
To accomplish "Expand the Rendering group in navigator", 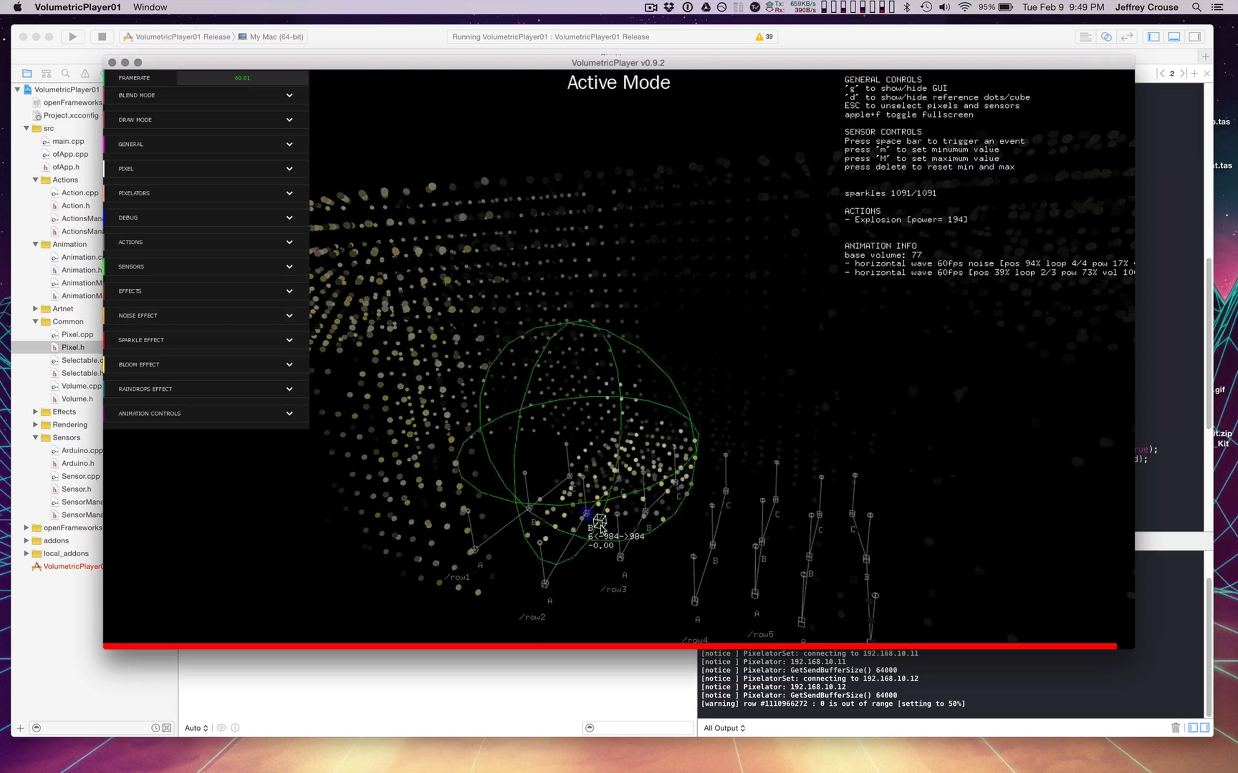I will (35, 425).
